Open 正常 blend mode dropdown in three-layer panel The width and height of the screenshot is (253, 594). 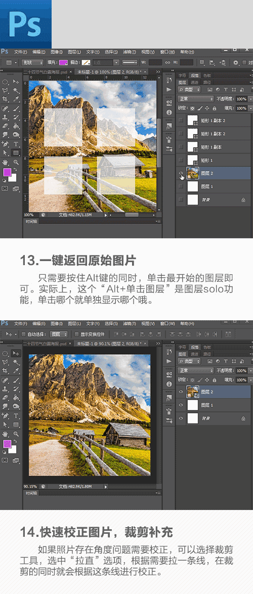pyautogui.click(x=195, y=370)
